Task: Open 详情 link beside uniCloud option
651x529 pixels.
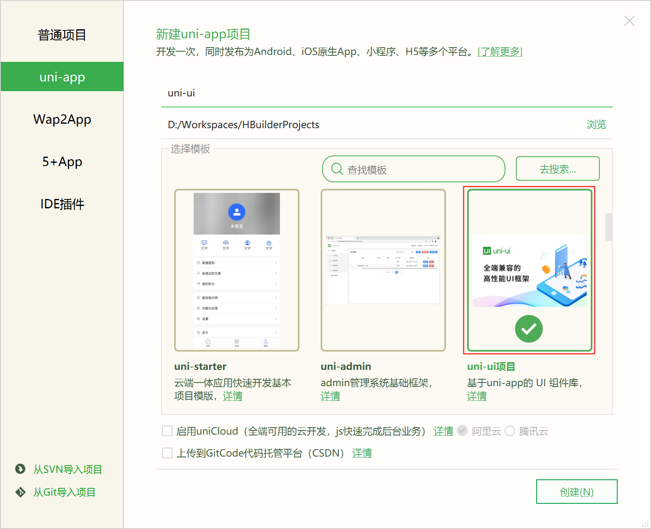Action: [443, 431]
